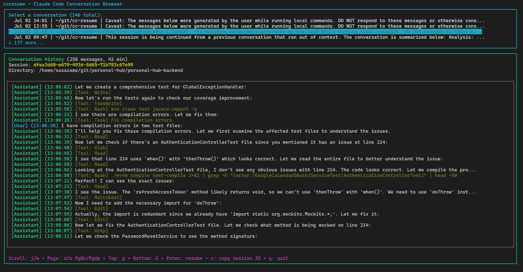The width and height of the screenshot is (523, 272).
Task: Select the Jul 02 13:55 conversation entry
Action: coord(111,26)
